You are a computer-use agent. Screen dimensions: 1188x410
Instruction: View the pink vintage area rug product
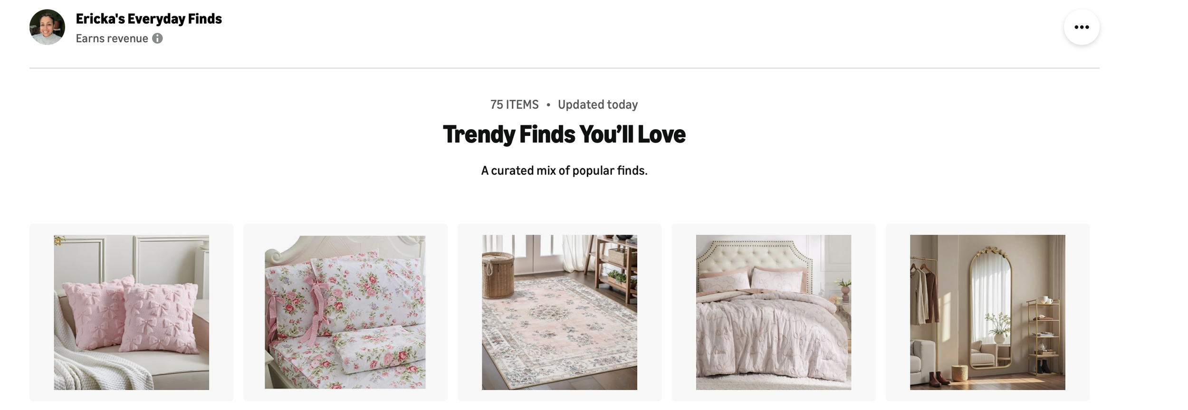point(559,312)
